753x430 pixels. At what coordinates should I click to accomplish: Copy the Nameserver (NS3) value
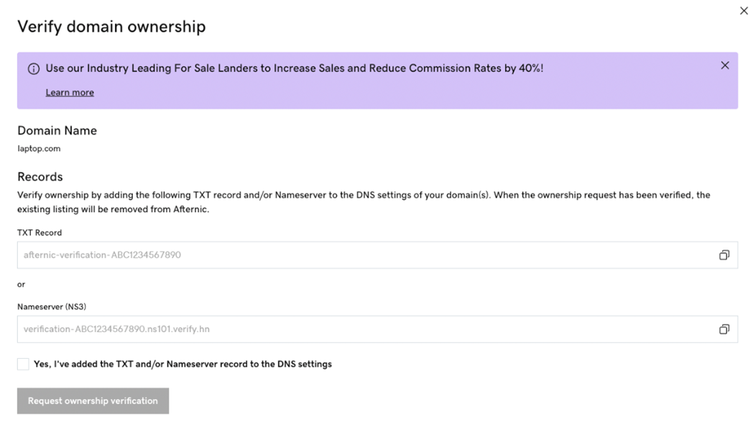point(724,329)
